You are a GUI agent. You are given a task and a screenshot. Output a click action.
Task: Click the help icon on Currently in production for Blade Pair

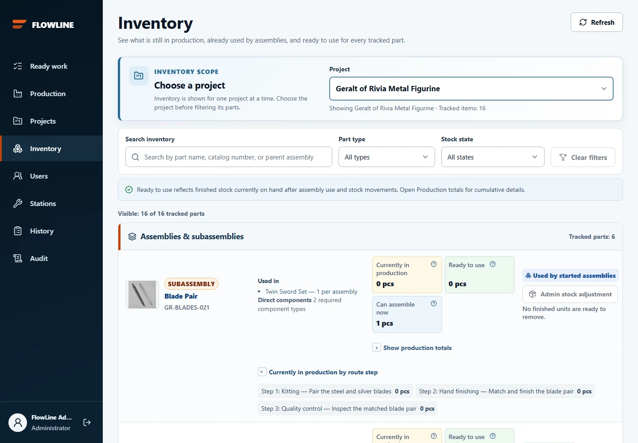coord(434,264)
